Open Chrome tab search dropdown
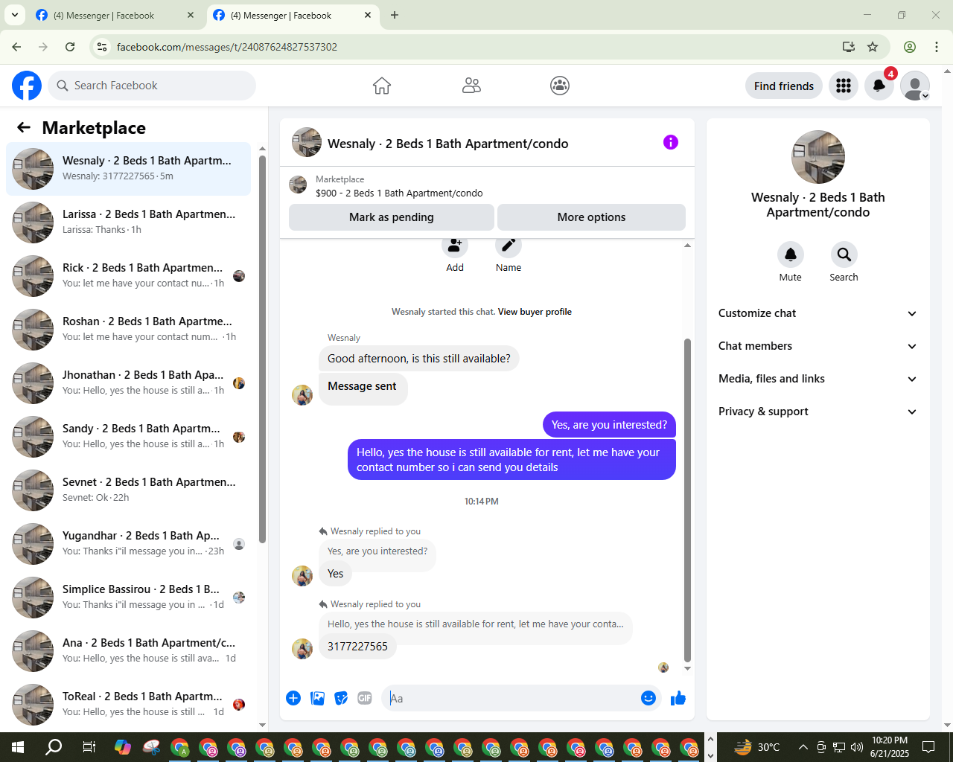The width and height of the screenshot is (953, 762). 15,15
